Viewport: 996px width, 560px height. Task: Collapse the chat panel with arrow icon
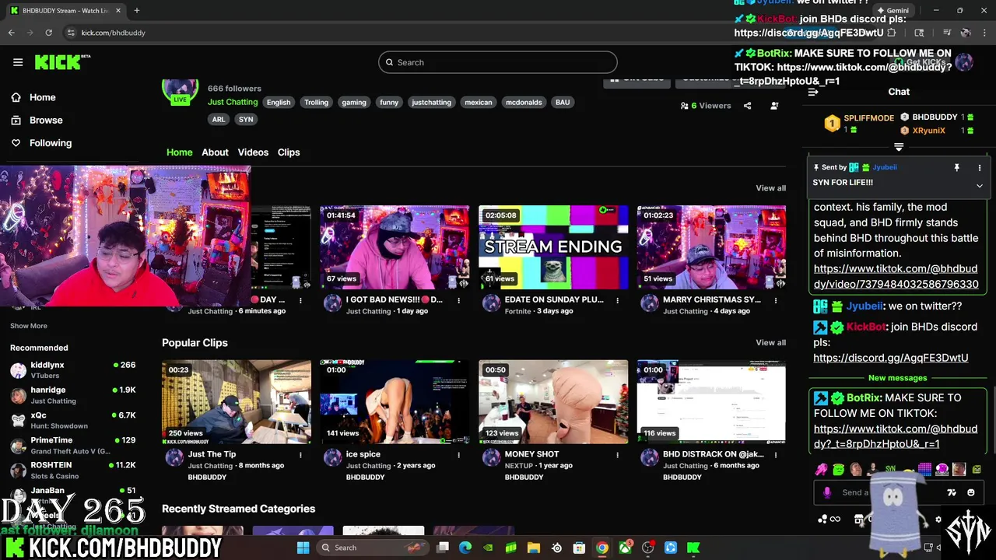click(813, 92)
